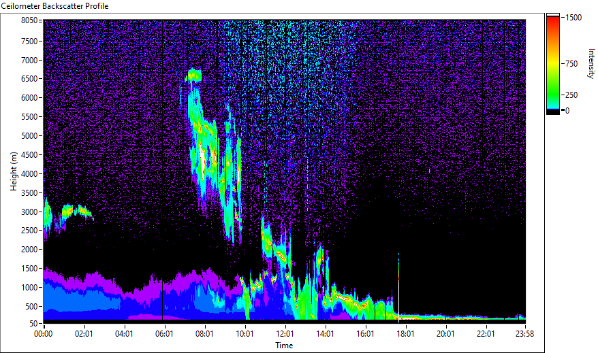This screenshot has height=353, width=598.
Task: Click the 0 marker on the intensity scale
Action: 567,111
